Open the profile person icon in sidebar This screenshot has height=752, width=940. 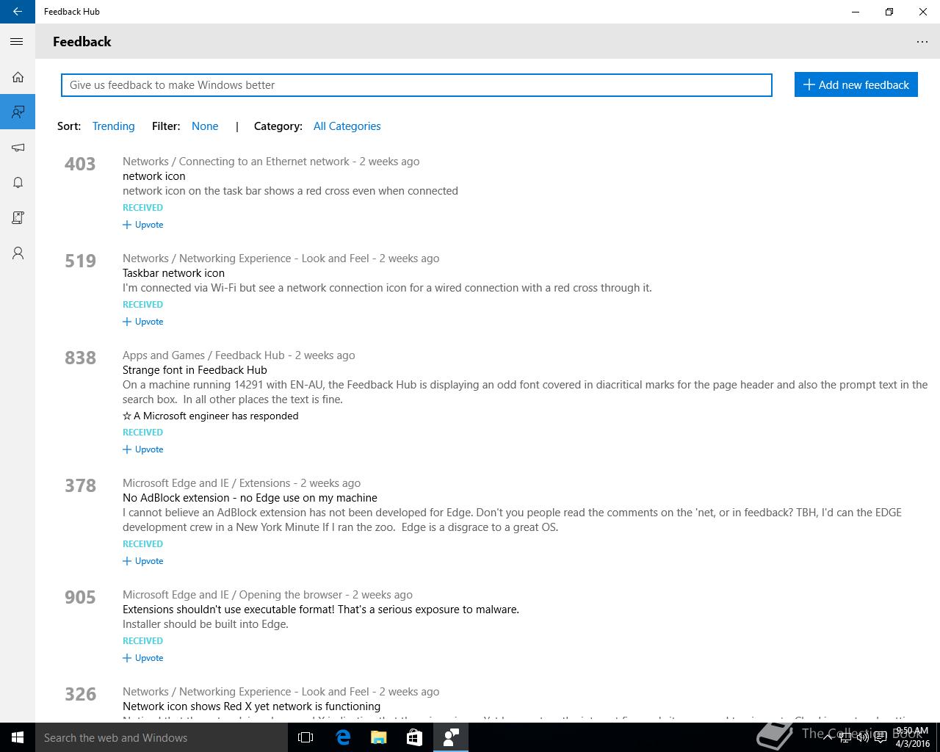point(18,253)
